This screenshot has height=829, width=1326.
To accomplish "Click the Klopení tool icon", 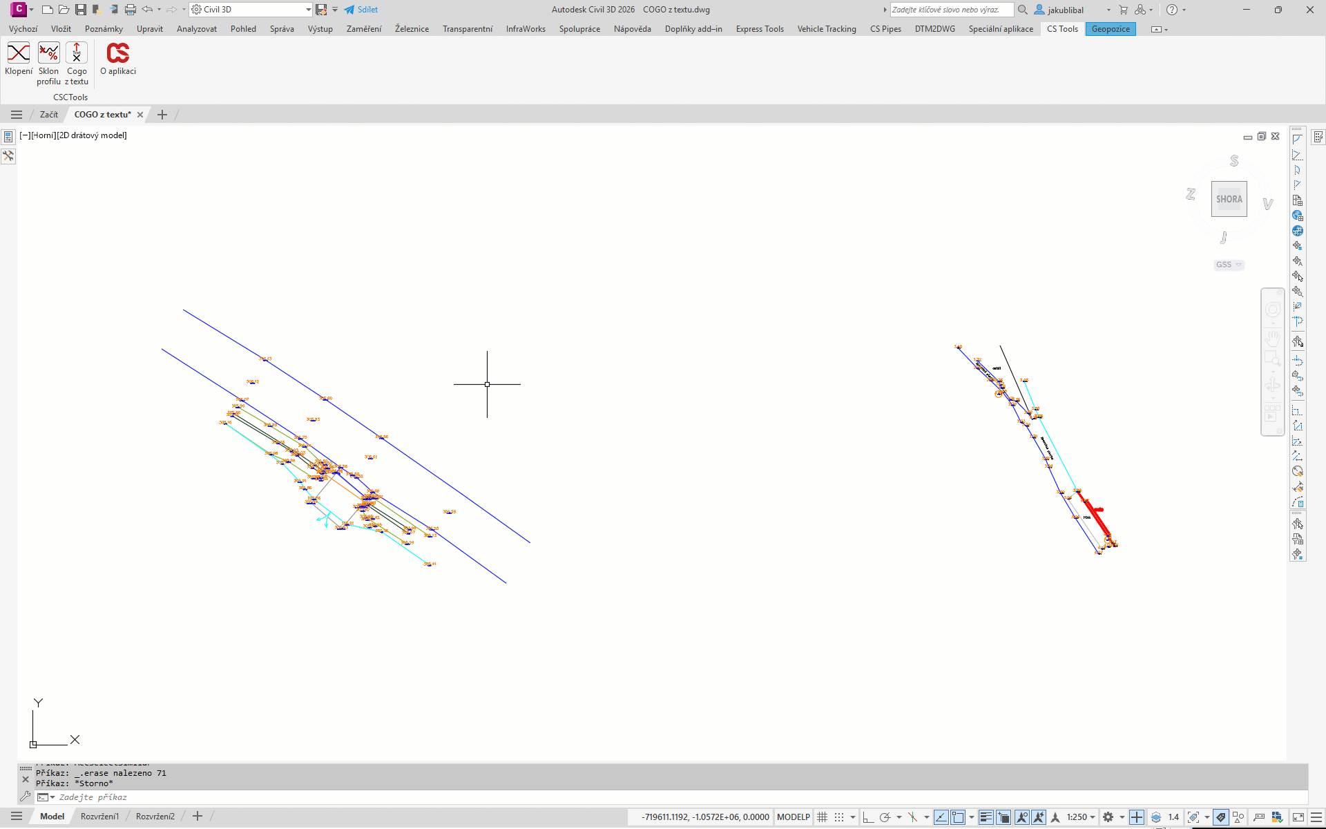I will click(x=19, y=54).
